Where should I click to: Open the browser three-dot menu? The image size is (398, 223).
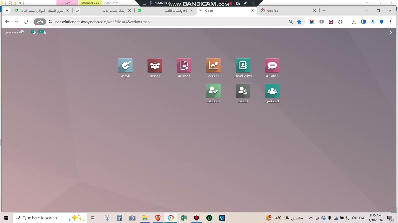click(x=391, y=22)
